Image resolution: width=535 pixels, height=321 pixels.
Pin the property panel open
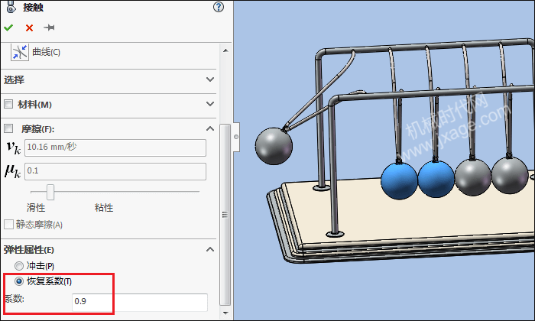coord(49,28)
